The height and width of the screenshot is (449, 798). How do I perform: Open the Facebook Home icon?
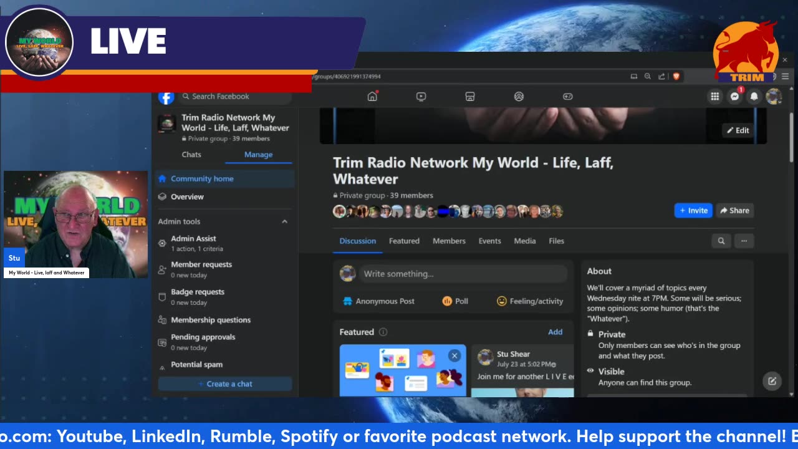tap(372, 96)
